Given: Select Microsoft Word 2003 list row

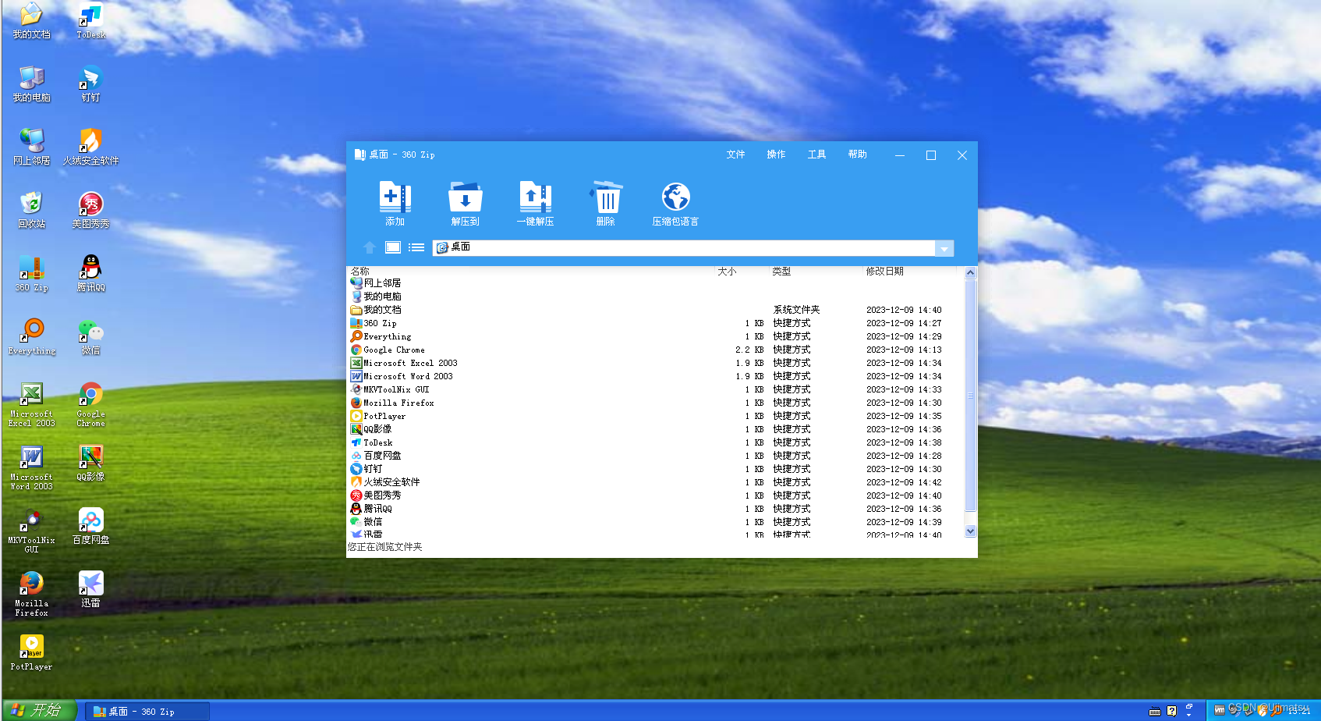Looking at the screenshot, I should click(x=655, y=376).
